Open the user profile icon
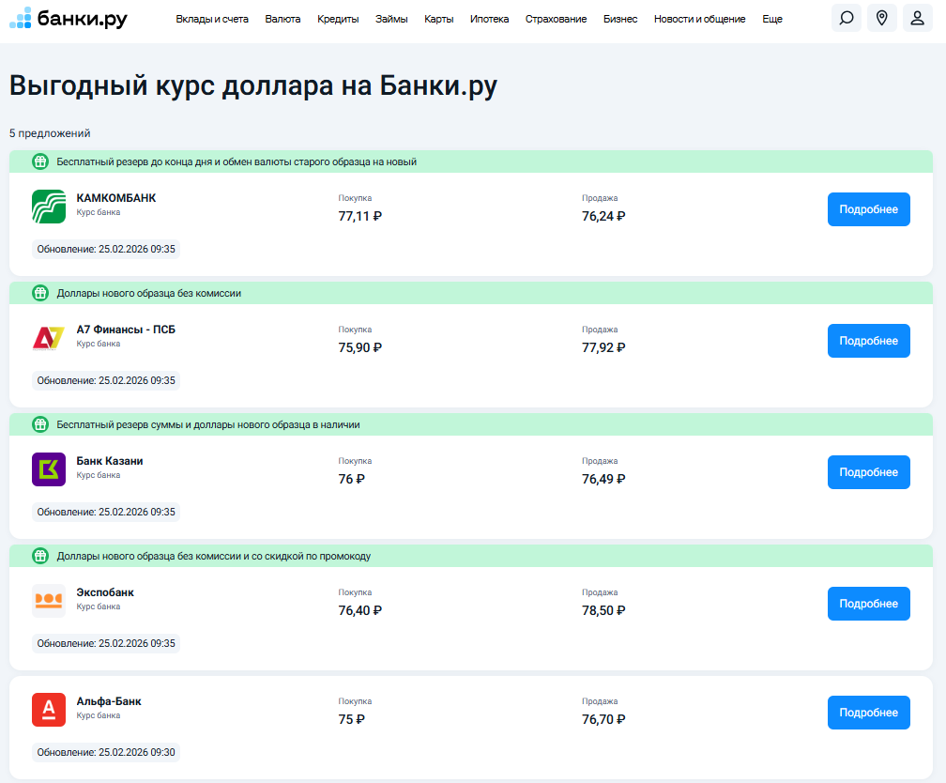Viewport: 946px width, 783px height. [917, 18]
